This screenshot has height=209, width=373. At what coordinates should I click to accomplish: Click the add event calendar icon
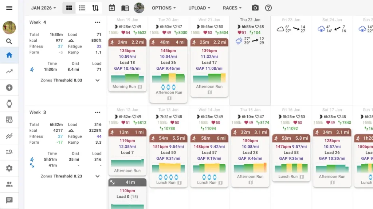pyautogui.click(x=112, y=8)
